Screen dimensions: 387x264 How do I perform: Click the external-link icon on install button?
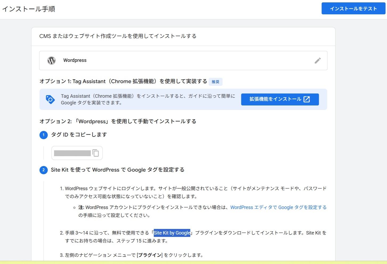[x=307, y=99]
